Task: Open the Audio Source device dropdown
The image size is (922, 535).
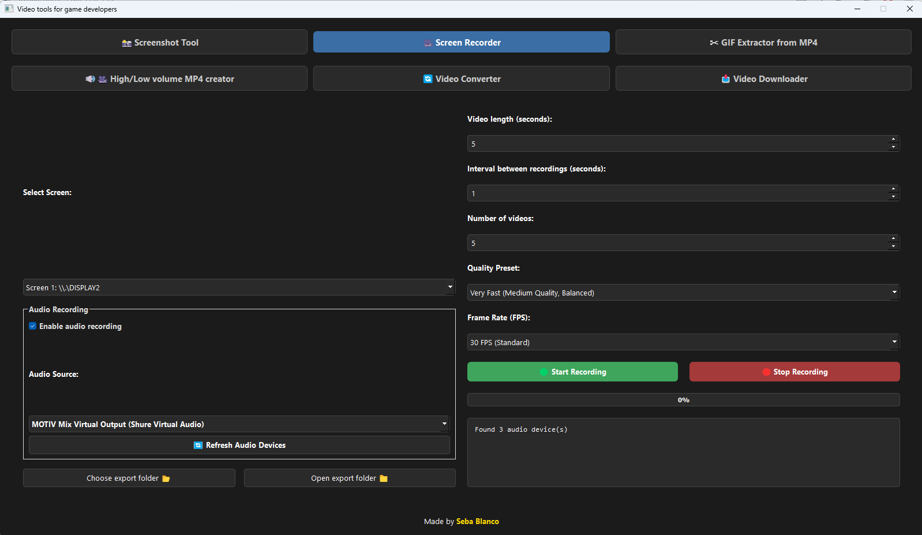Action: [x=239, y=424]
